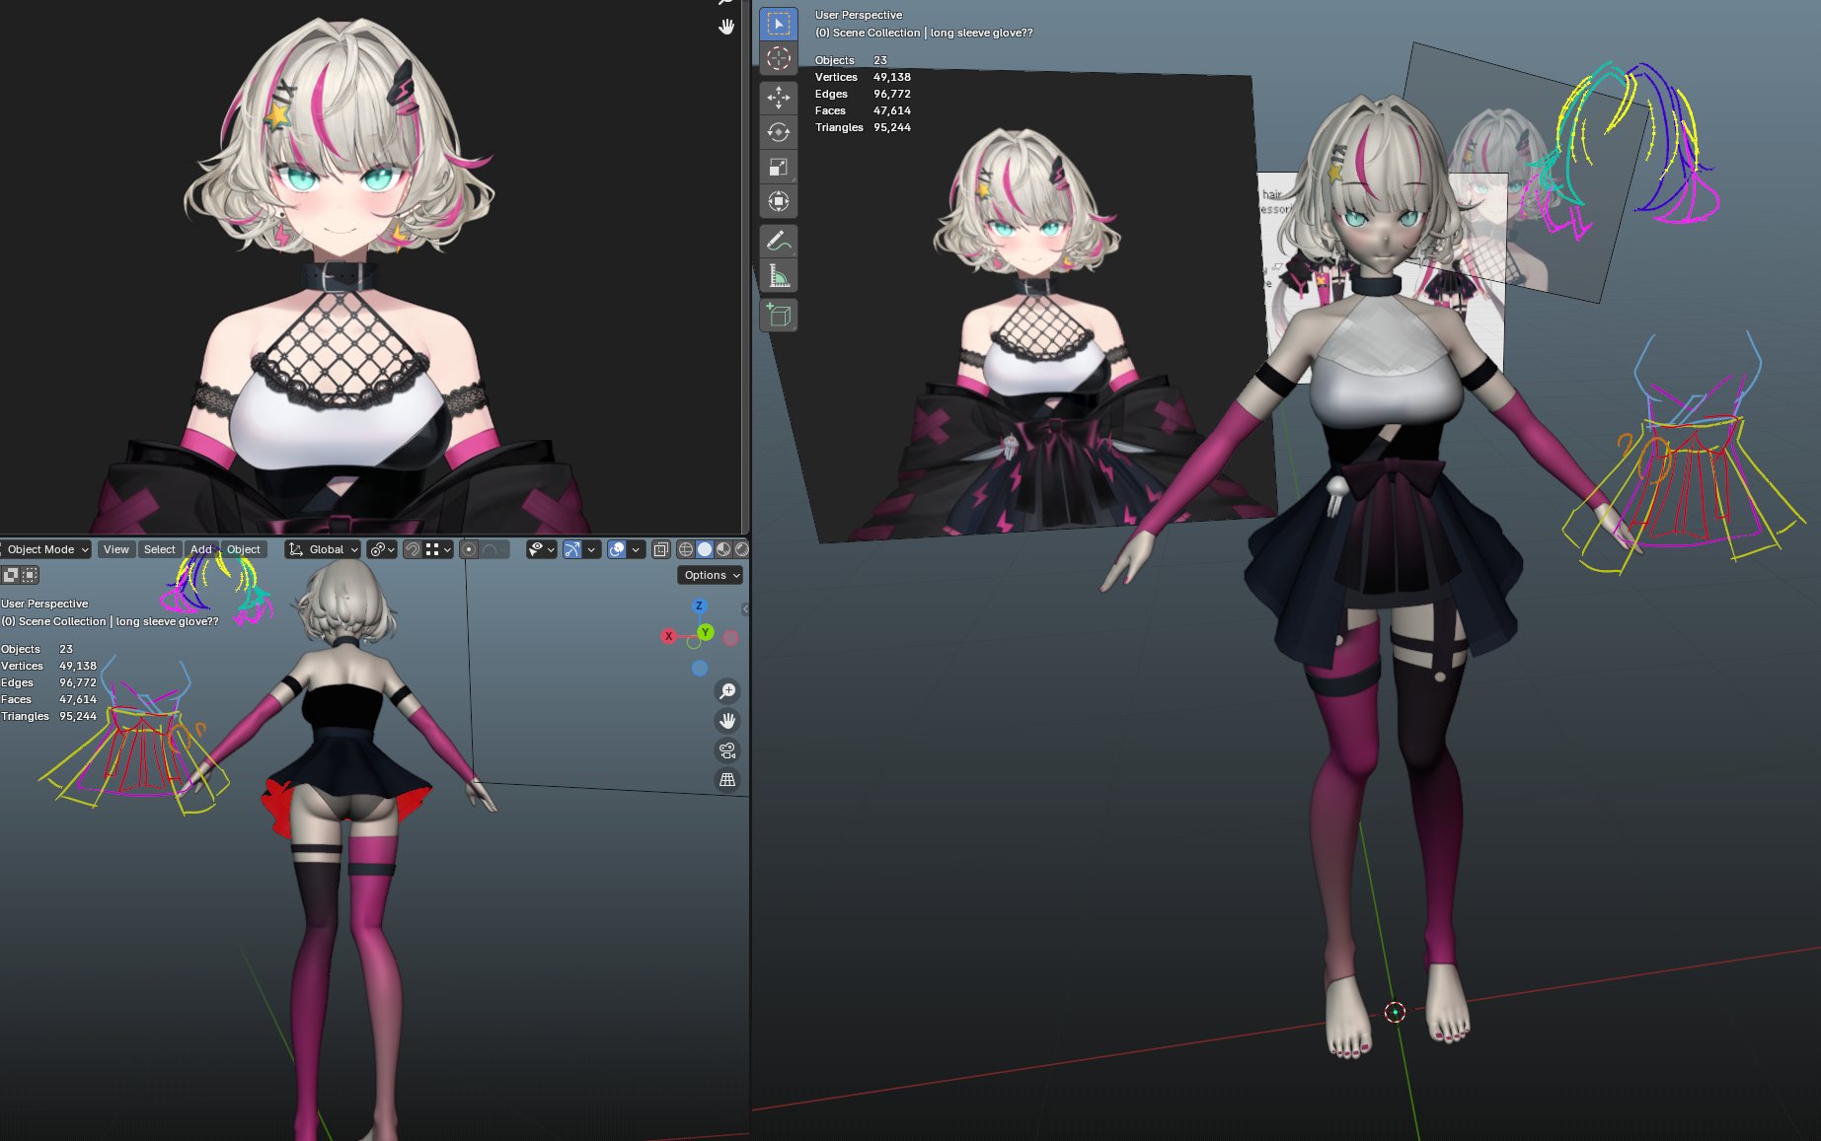Select the Measure tool
Viewport: 1821px width, 1141px height.
click(778, 276)
